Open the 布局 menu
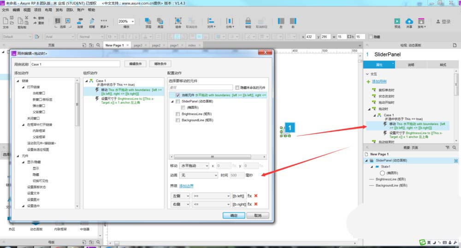The height and width of the screenshot is (248, 461). tap(48, 10)
